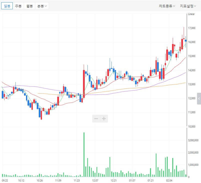Open the 차트종류 chart type dropdown
The height and width of the screenshot is (183, 201).
coord(167,6)
